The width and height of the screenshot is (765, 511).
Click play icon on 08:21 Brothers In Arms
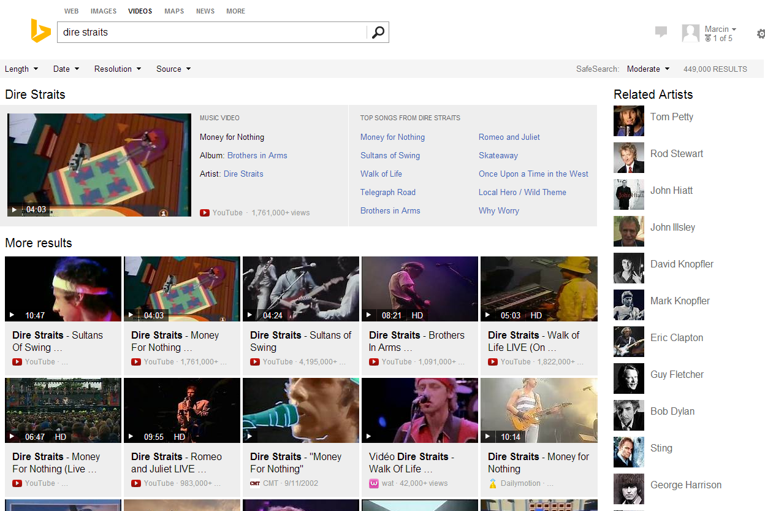tap(368, 315)
